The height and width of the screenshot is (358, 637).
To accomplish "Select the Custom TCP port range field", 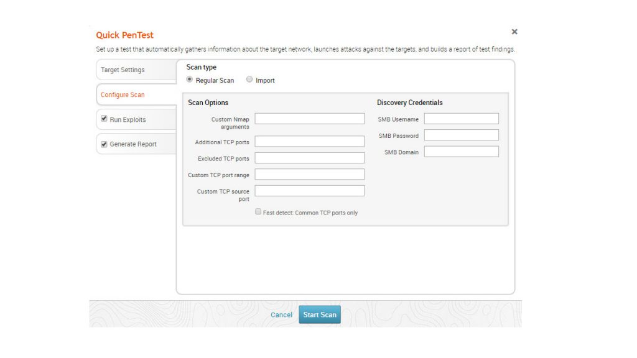I will [x=309, y=175].
